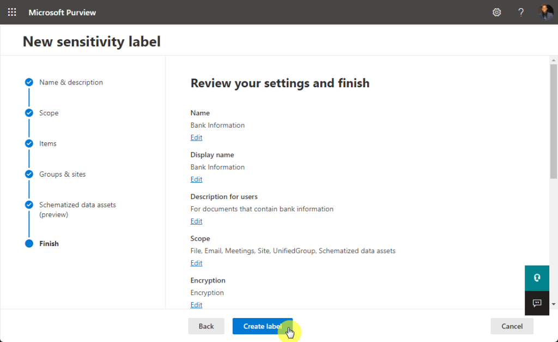Click the scrollbar up arrow

pyautogui.click(x=554, y=60)
